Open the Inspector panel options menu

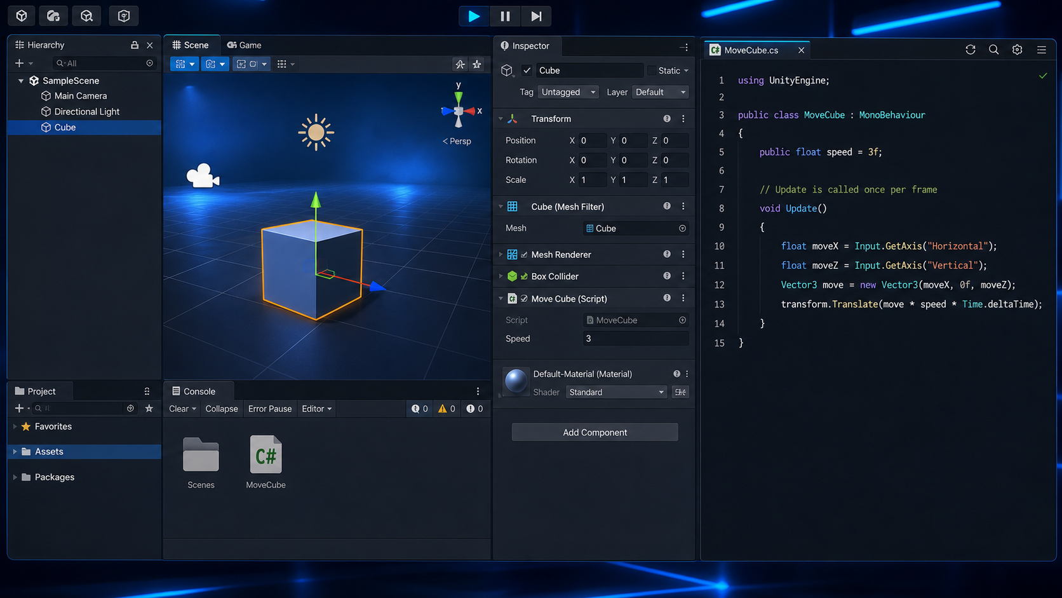pyautogui.click(x=684, y=46)
